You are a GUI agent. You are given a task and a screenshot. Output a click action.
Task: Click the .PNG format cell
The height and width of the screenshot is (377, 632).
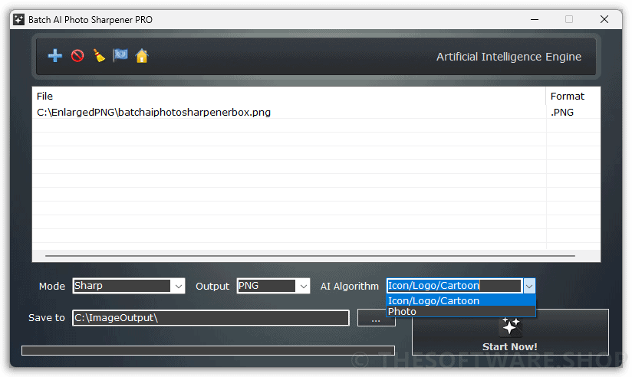(x=573, y=113)
